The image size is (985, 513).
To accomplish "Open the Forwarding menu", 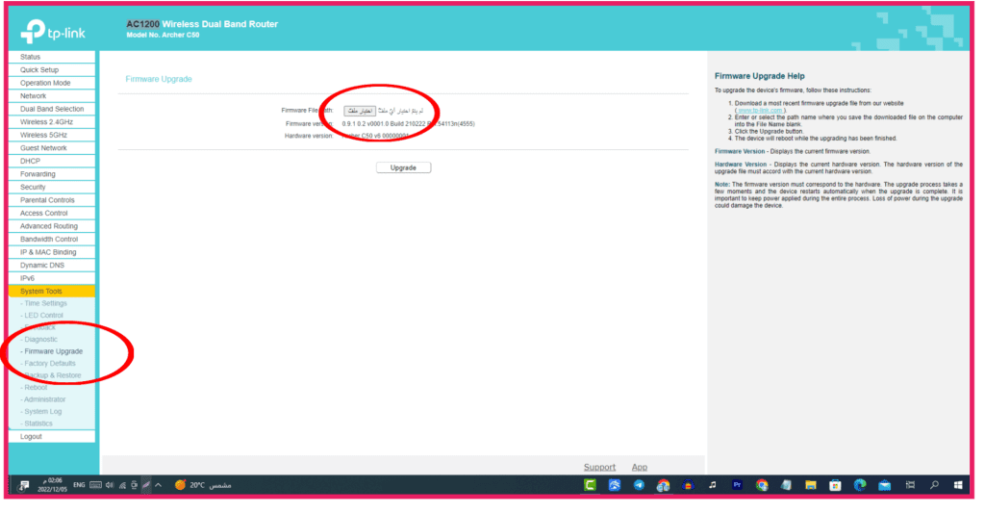I will coord(52,174).
